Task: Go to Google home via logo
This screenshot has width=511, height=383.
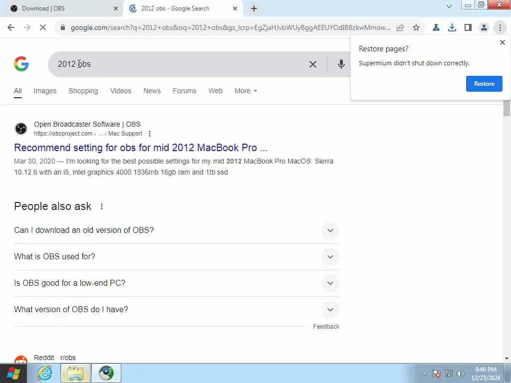Action: click(21, 64)
